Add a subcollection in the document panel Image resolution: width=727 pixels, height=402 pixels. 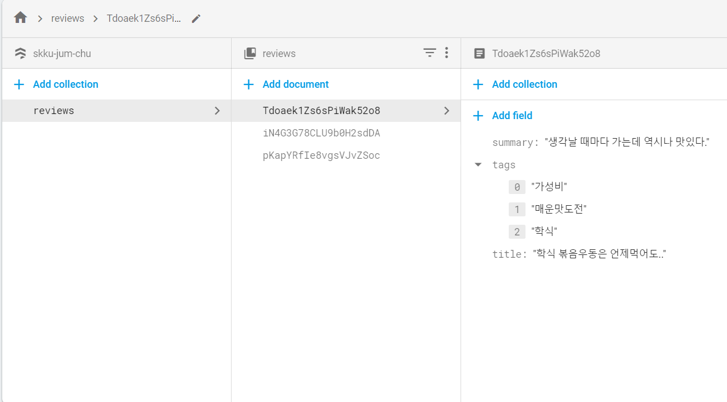tap(515, 84)
